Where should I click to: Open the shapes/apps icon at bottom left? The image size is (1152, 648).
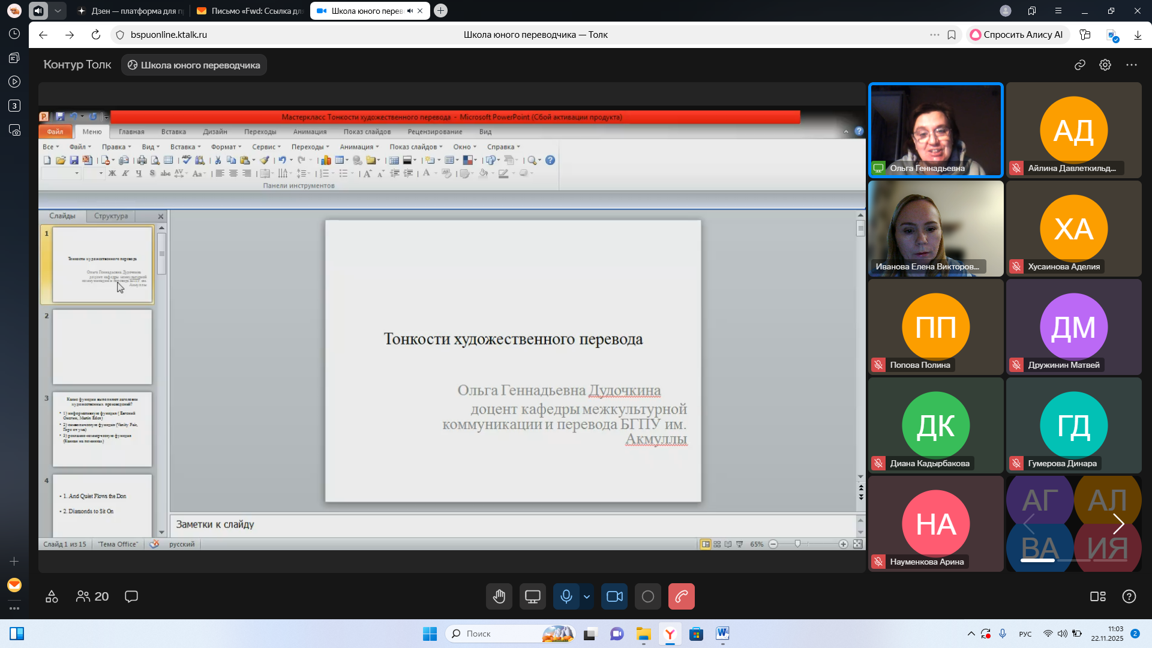tap(52, 596)
